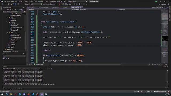171x96 pixels.
Task: Click Solution Explorer home icon
Action: 8,10
